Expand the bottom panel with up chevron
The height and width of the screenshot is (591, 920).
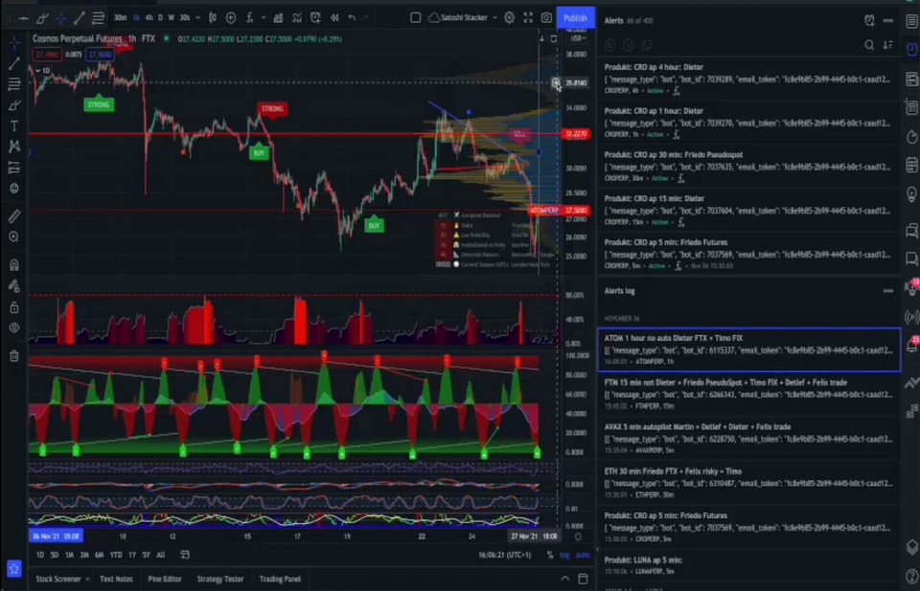tap(565, 580)
